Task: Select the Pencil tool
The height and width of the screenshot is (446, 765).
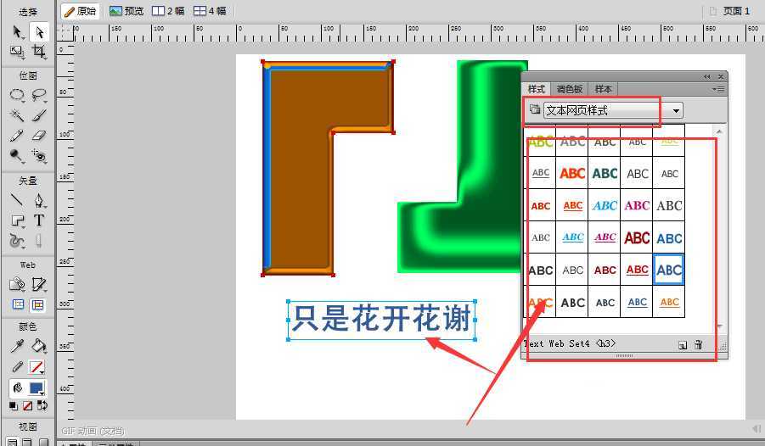Action: 18,136
